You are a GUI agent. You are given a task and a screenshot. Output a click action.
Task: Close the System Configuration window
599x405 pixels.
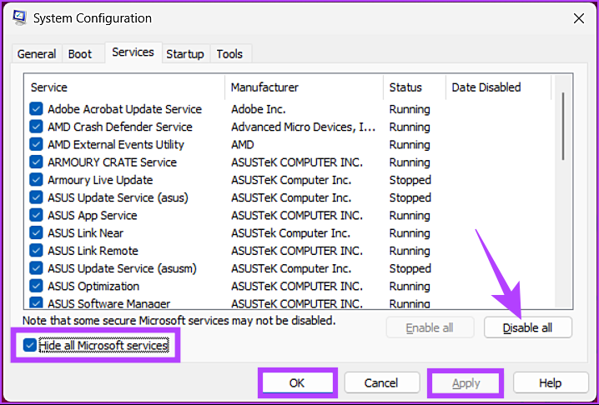coord(579,18)
